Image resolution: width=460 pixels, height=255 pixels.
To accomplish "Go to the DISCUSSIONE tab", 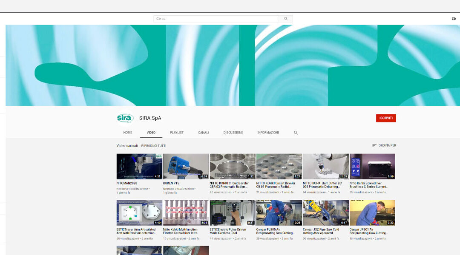I will pyautogui.click(x=233, y=133).
